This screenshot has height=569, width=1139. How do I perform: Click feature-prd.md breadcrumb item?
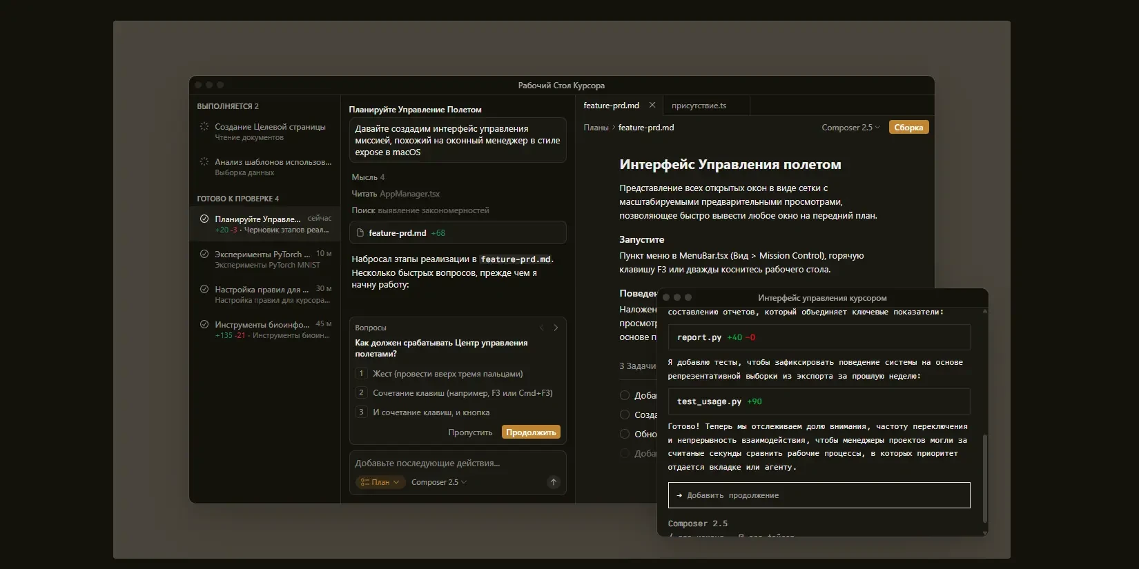(x=646, y=128)
